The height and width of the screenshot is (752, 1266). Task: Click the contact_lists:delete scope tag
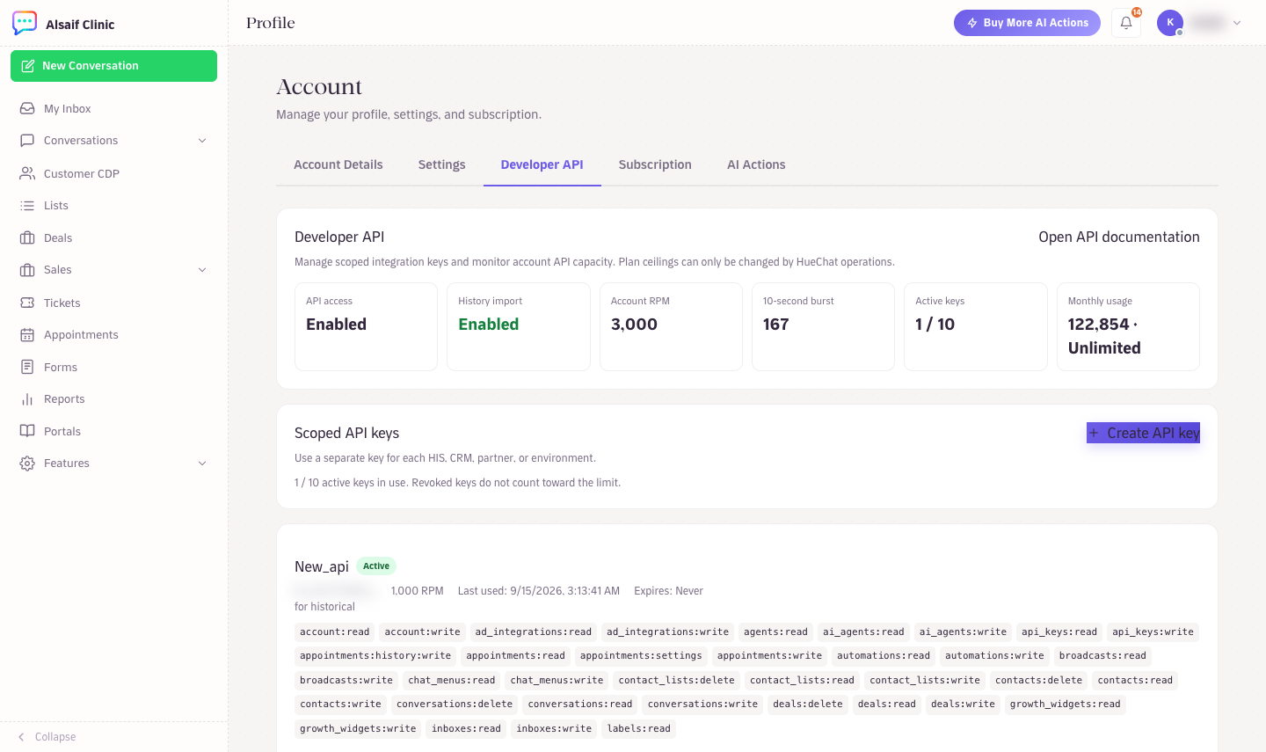(x=676, y=680)
